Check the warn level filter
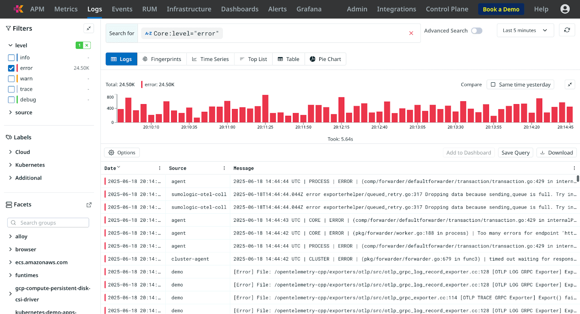The image size is (580, 314). (11, 79)
